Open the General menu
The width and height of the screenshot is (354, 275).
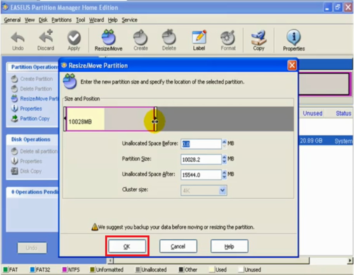coord(12,20)
